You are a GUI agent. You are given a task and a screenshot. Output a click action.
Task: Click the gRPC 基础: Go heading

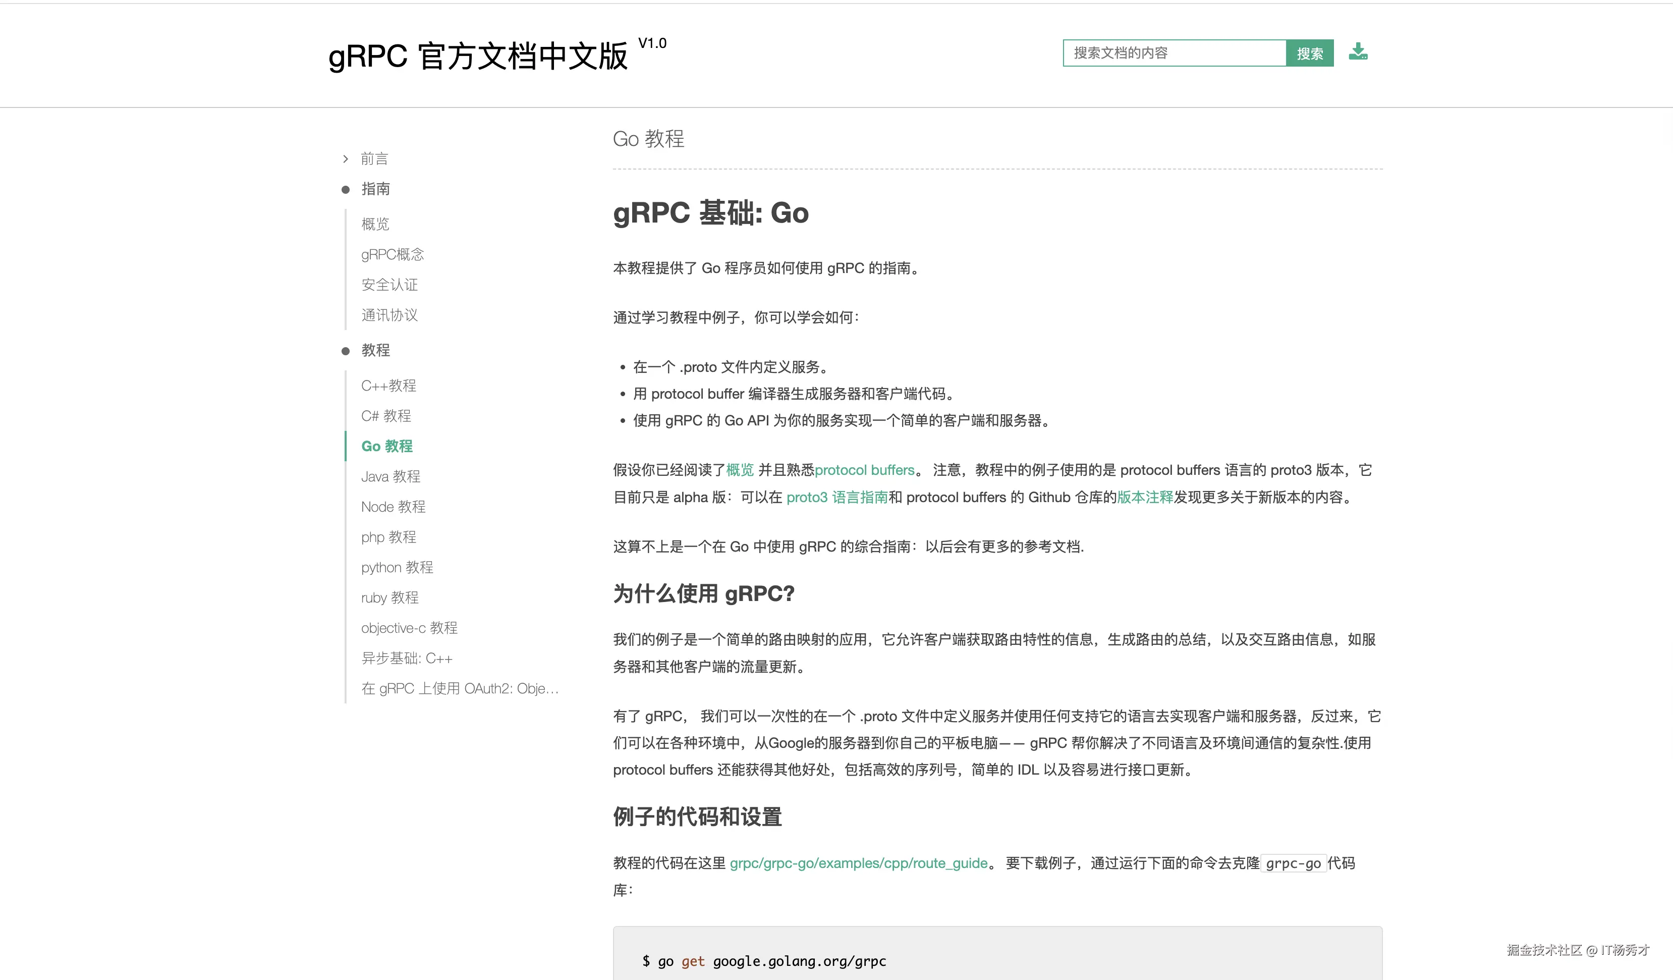[711, 213]
